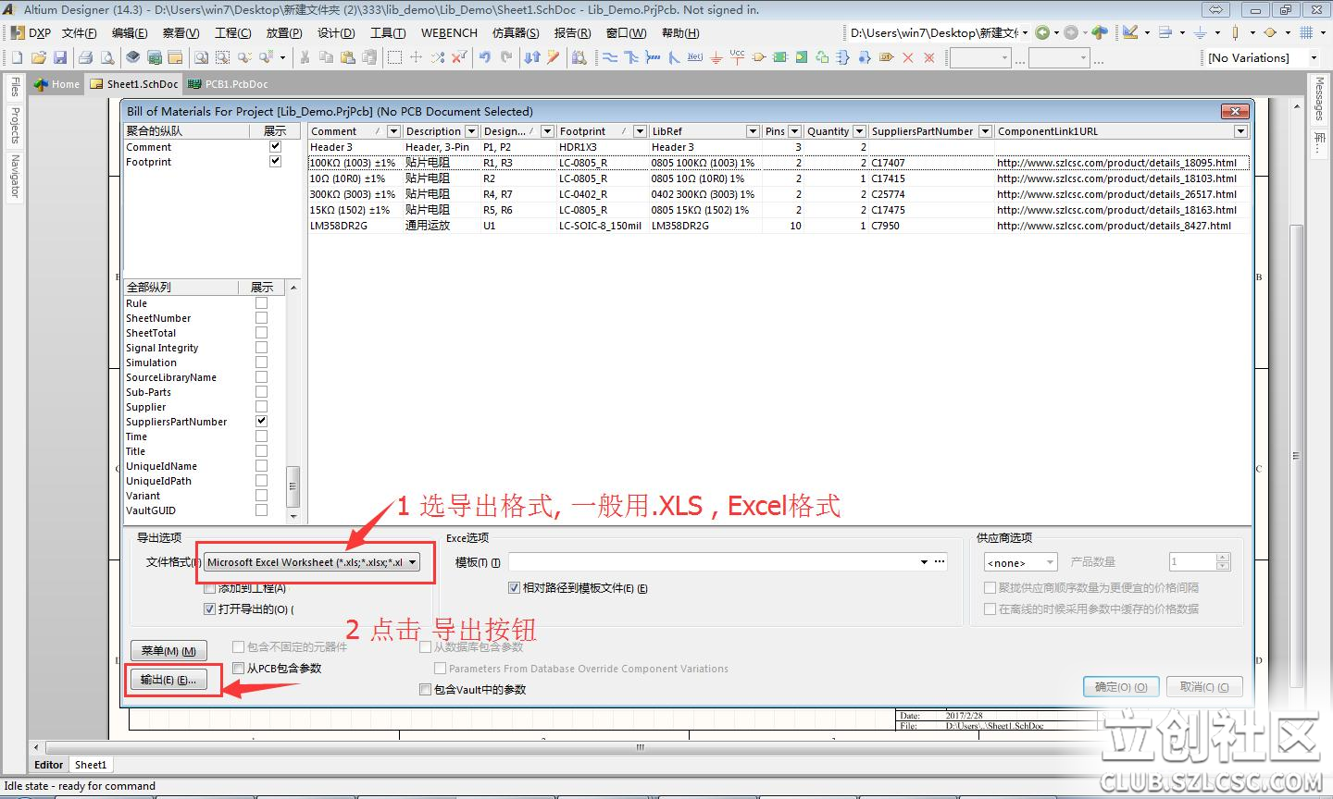The height and width of the screenshot is (799, 1333).
Task: Toggle the 打开导出的 checkbox
Action: coord(209,609)
